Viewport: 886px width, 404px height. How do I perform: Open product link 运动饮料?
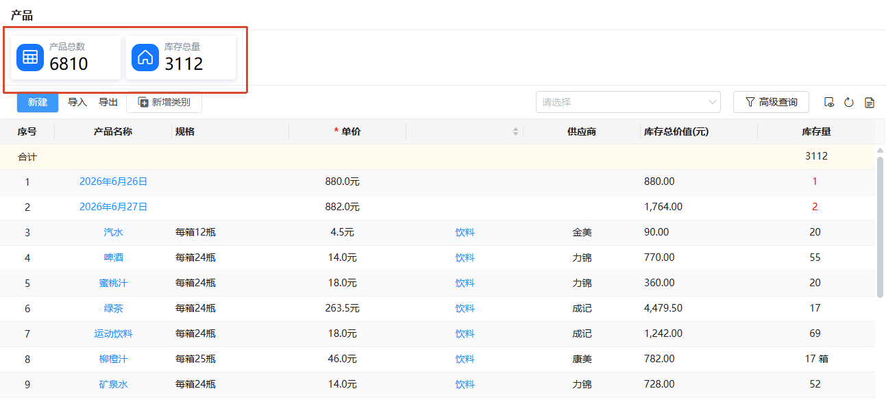coord(114,333)
